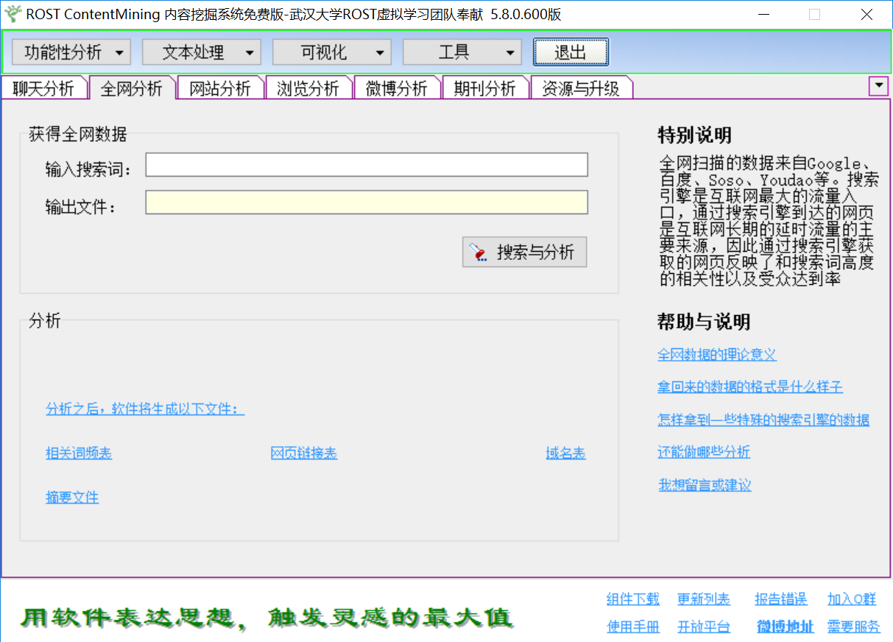Screen dimensions: 893x642
Task: Open the 网页链接表 link
Action: pos(303,454)
